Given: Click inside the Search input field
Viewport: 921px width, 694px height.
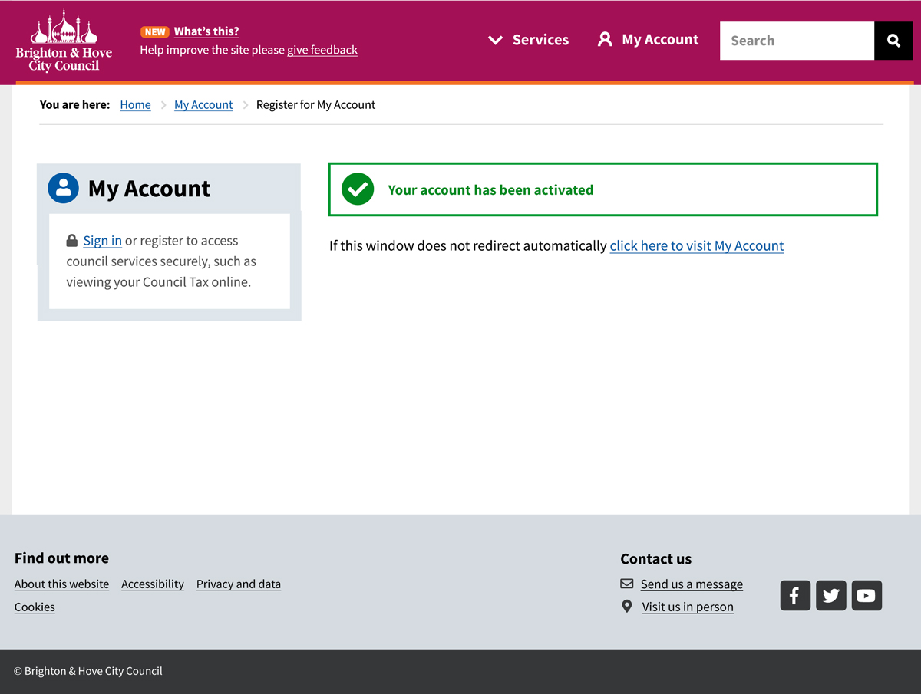Looking at the screenshot, I should tap(797, 41).
